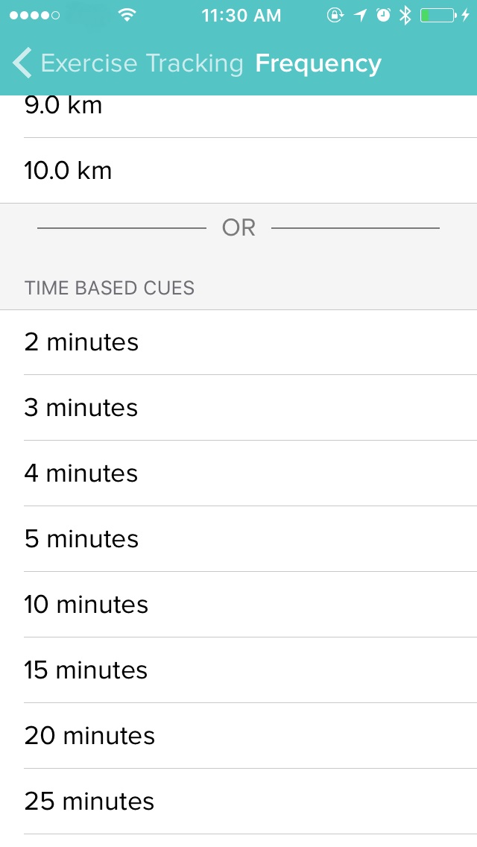Image resolution: width=477 pixels, height=847 pixels.
Task: Pick the 25 minutes option
Action: pyautogui.click(x=238, y=802)
